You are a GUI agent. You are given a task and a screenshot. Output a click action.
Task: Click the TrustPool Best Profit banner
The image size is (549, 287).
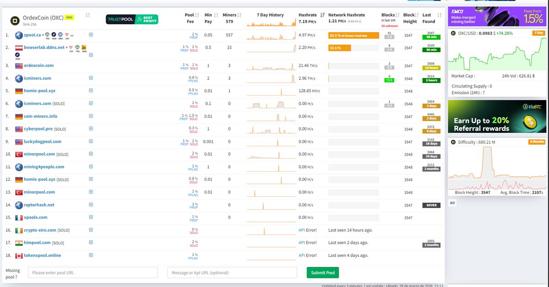[132, 19]
